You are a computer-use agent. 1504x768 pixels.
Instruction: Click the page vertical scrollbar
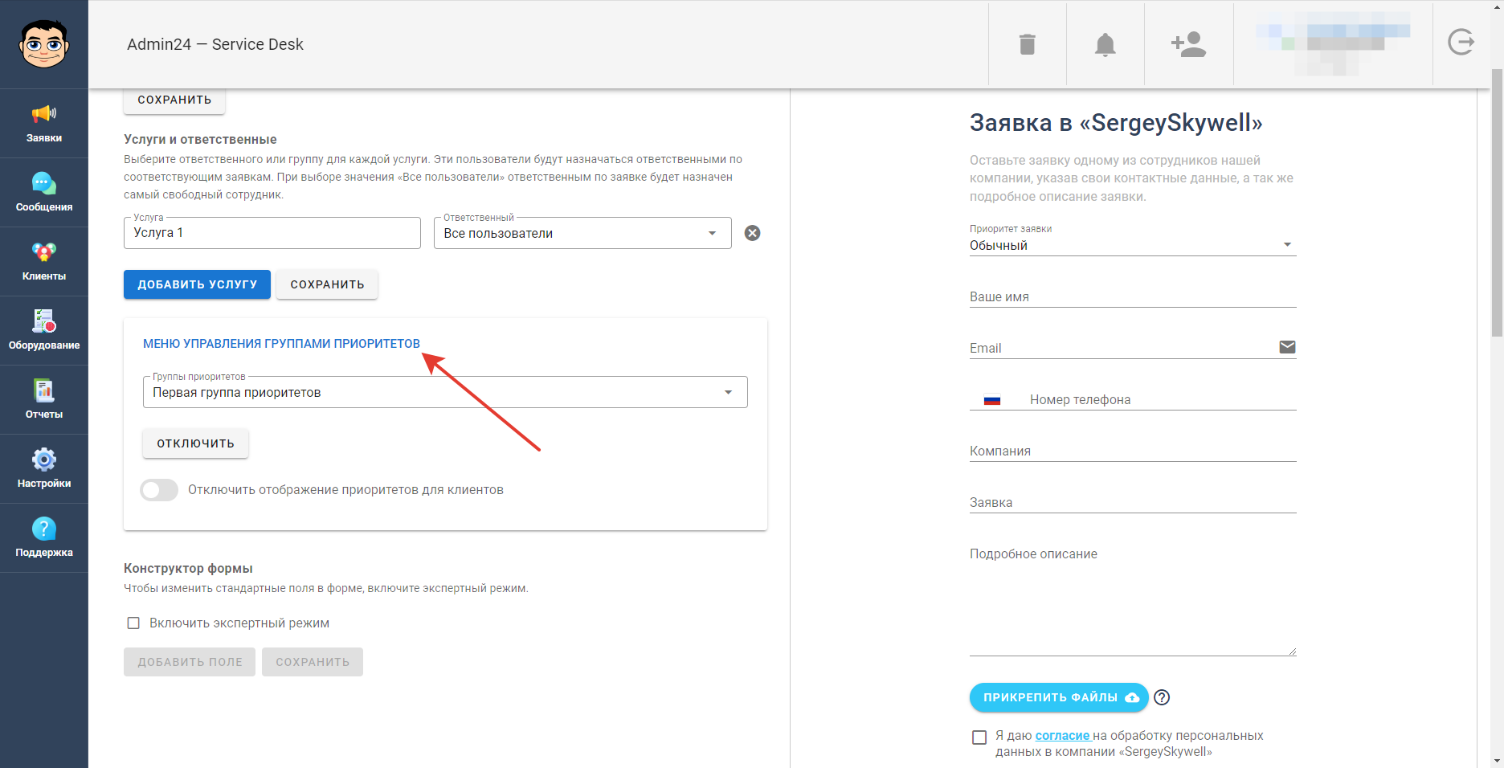[x=1497, y=201]
